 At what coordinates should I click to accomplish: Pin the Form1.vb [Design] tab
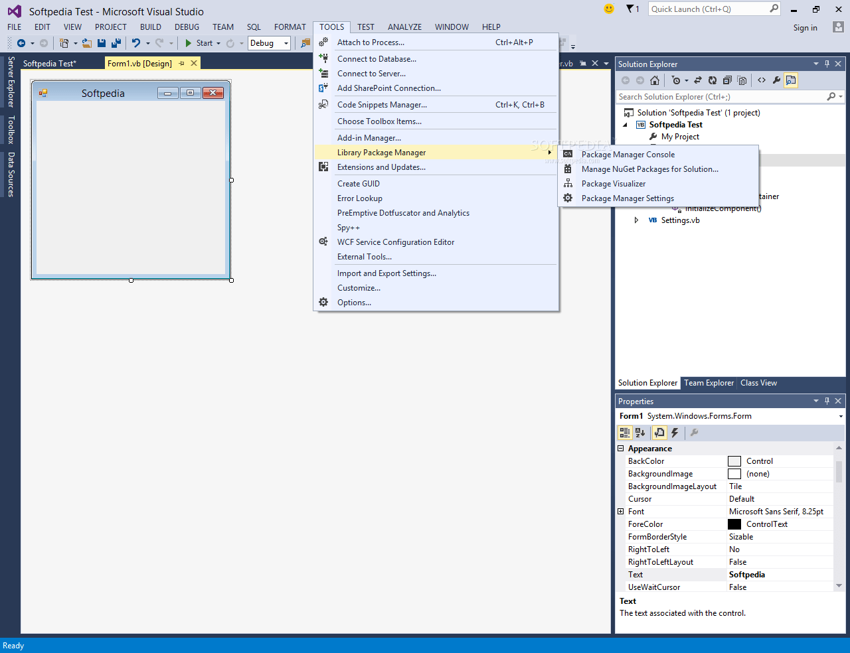point(181,63)
